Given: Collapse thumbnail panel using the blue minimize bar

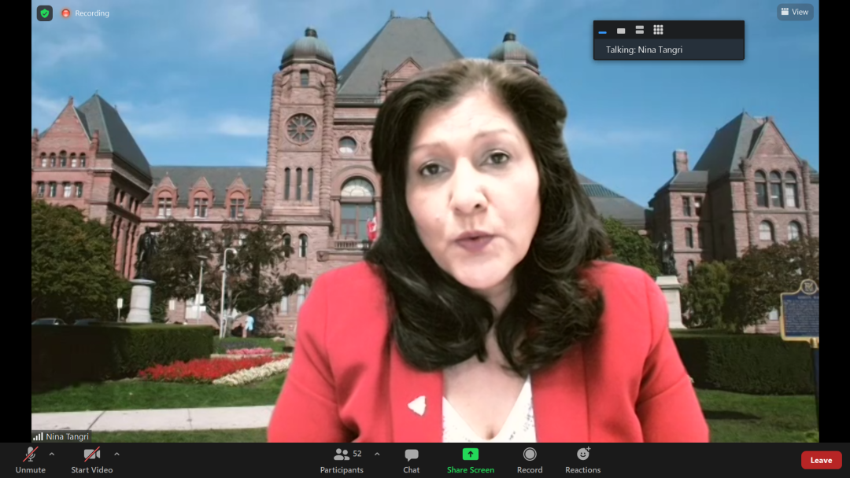Looking at the screenshot, I should pyautogui.click(x=603, y=32).
